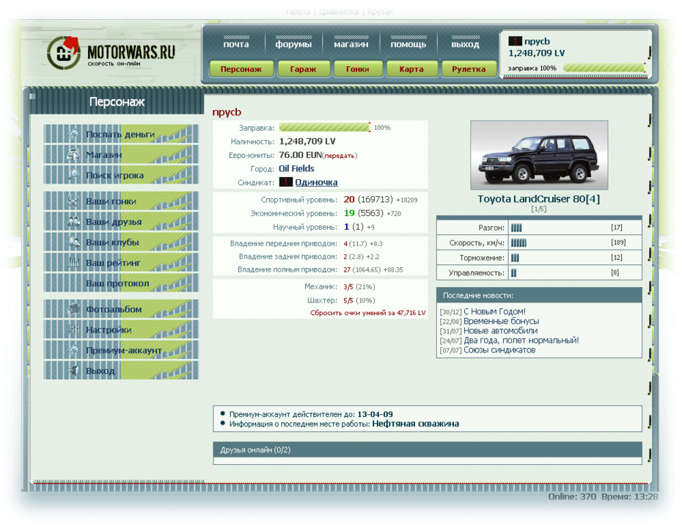Click the Online: 370 counter
This screenshot has width=682, height=525.
click(x=572, y=496)
